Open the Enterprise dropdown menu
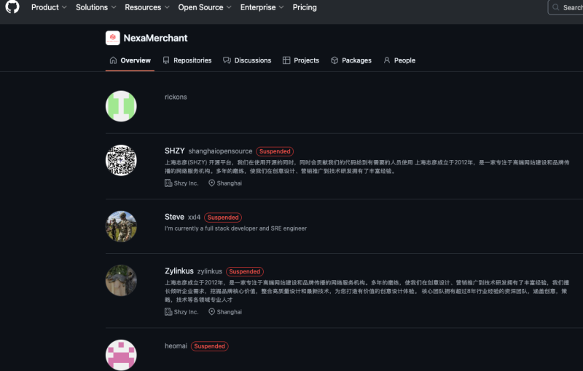This screenshot has width=583, height=371. (x=263, y=7)
